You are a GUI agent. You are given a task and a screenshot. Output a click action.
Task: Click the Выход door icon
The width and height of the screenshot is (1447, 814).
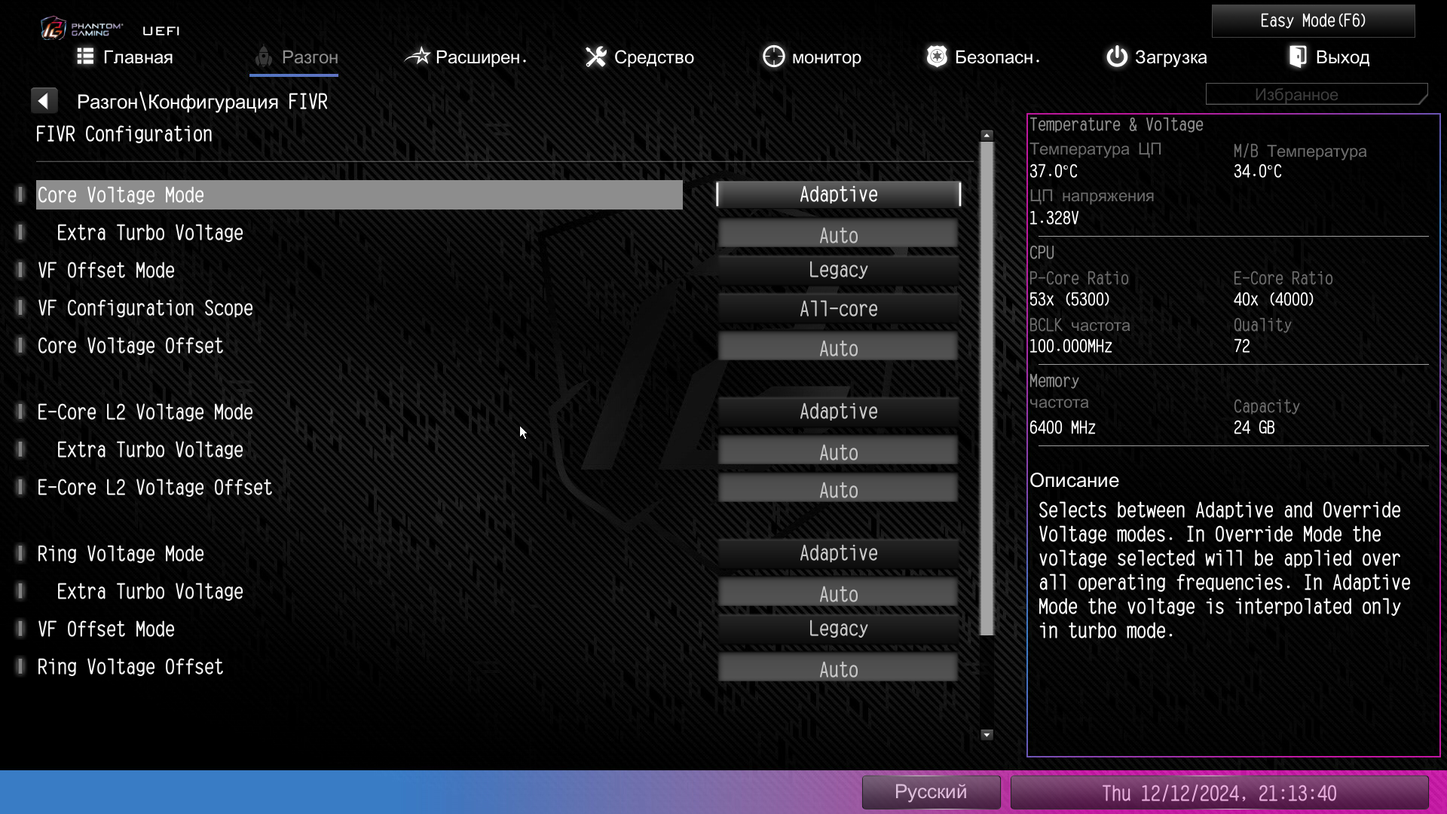pos(1298,57)
